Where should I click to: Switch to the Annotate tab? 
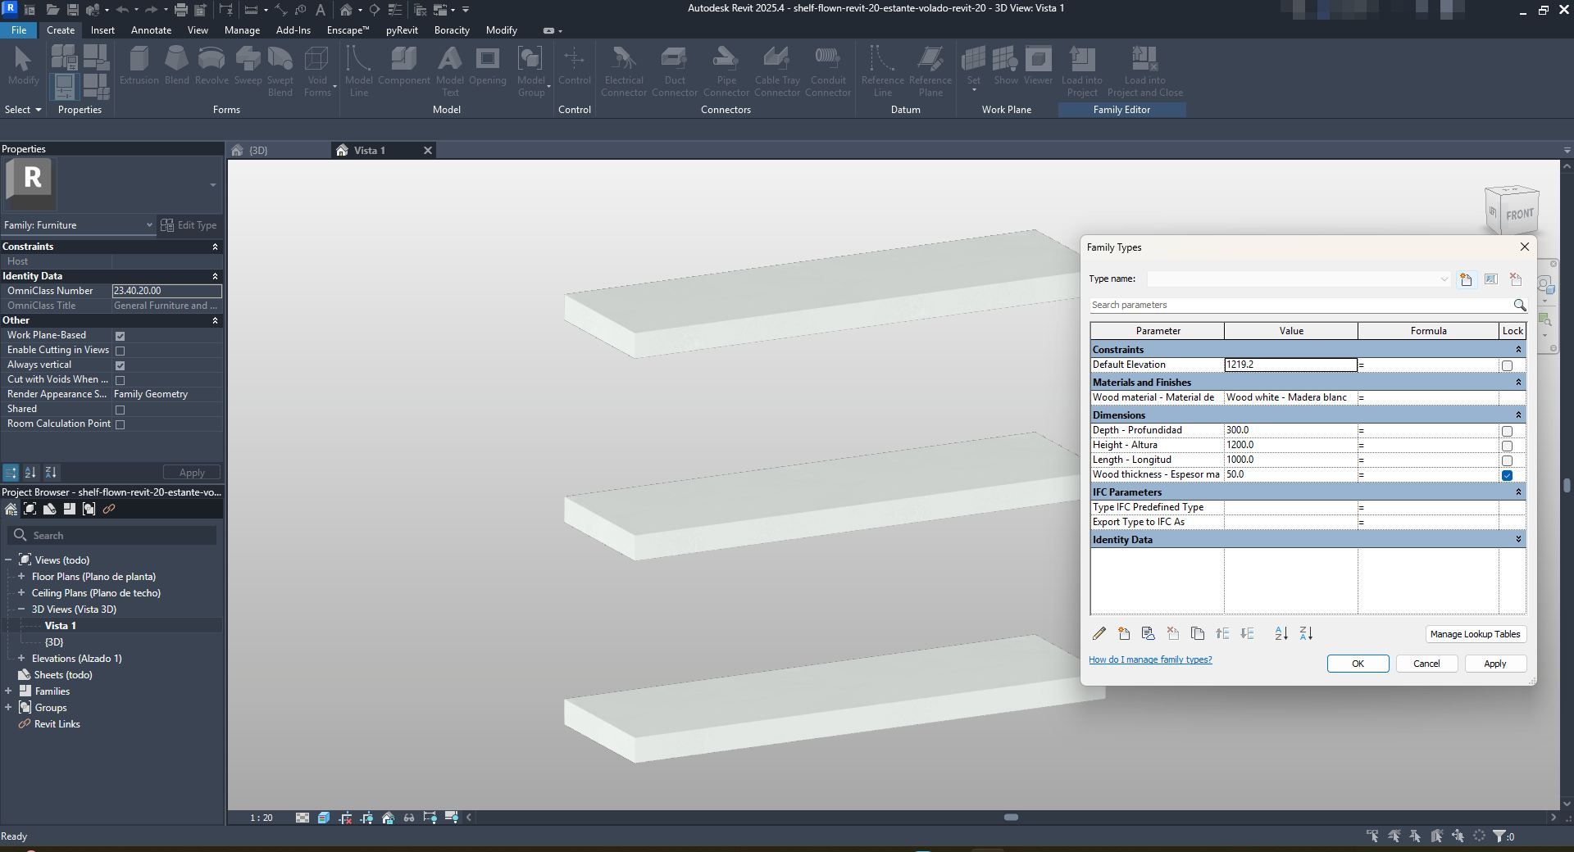(x=151, y=30)
